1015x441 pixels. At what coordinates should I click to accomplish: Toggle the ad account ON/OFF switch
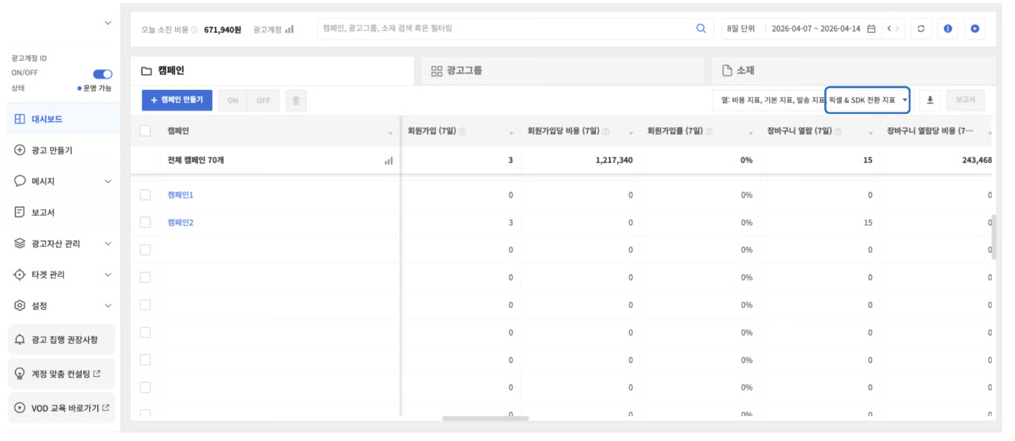click(102, 74)
